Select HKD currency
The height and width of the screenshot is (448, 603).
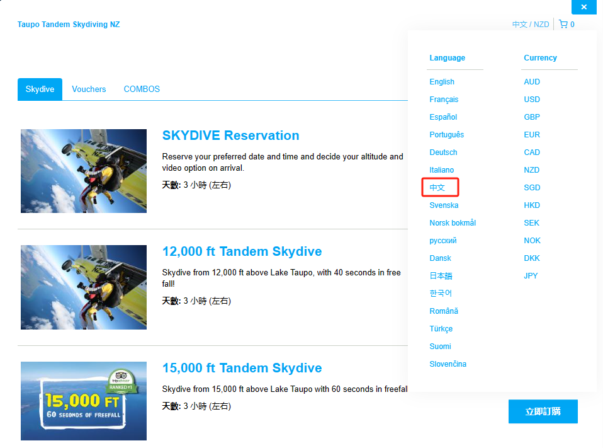[x=532, y=205]
